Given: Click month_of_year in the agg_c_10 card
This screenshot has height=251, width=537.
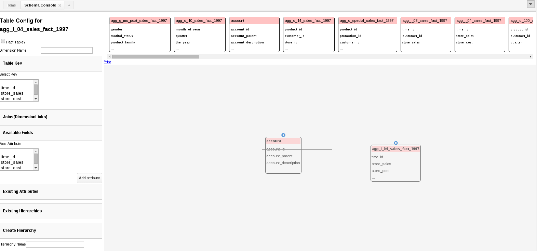Looking at the screenshot, I should pyautogui.click(x=188, y=29).
